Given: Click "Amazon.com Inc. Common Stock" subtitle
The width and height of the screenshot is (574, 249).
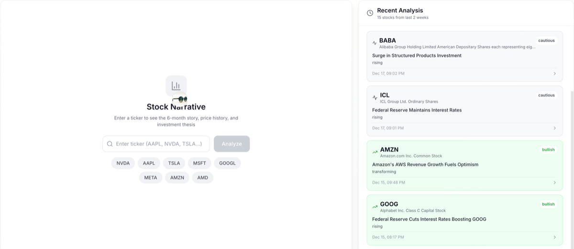Looking at the screenshot, I should (x=411, y=156).
